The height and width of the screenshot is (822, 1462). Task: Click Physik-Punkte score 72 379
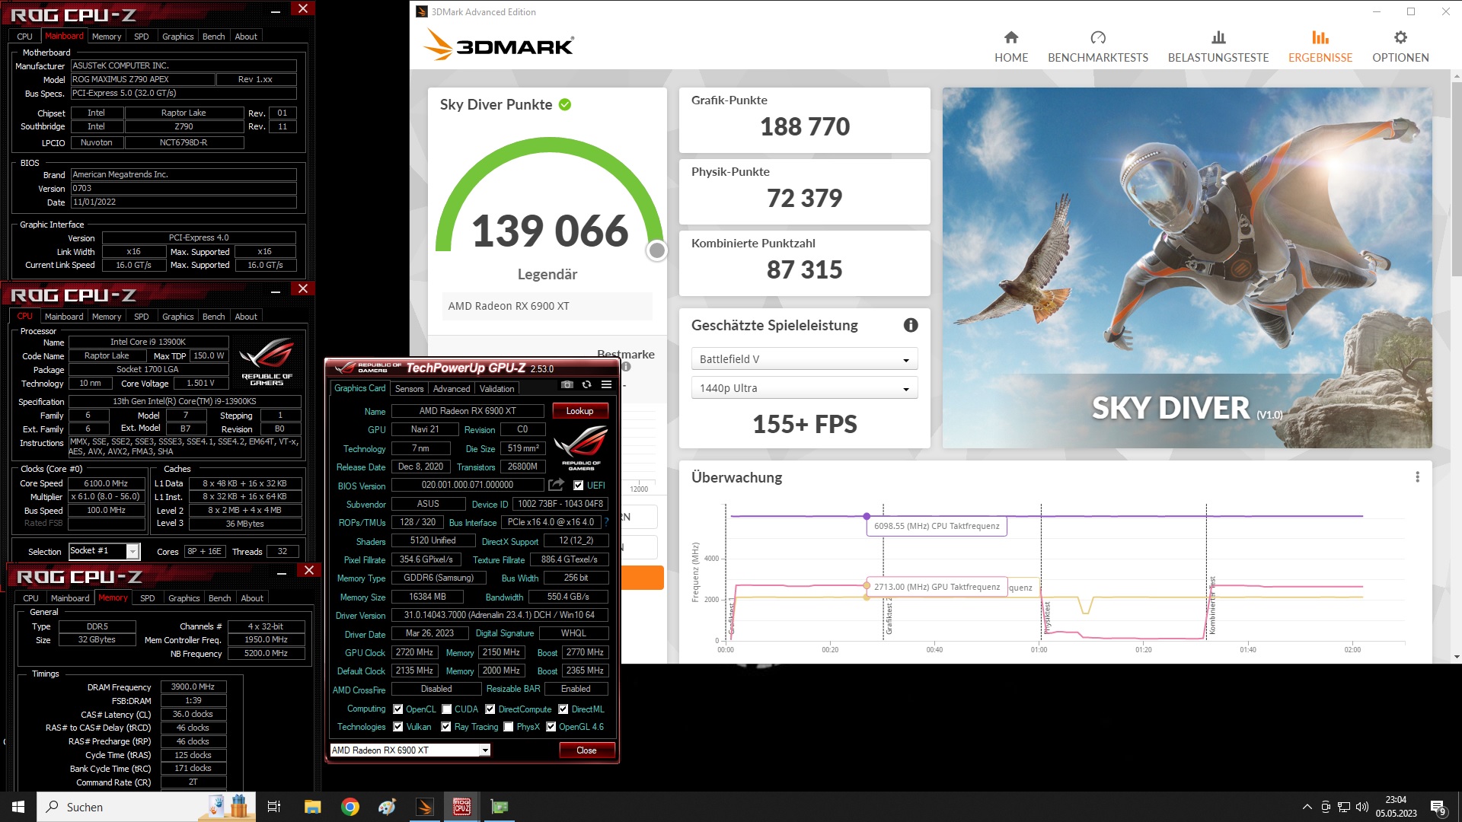point(804,198)
